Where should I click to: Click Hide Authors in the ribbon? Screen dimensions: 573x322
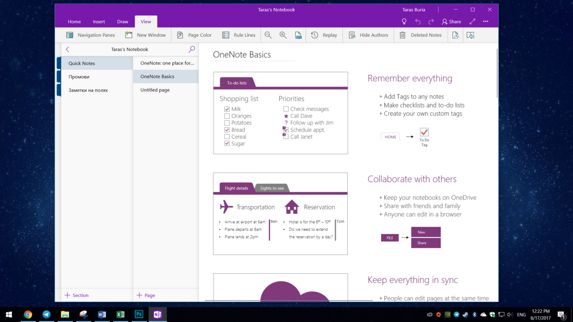(368, 35)
